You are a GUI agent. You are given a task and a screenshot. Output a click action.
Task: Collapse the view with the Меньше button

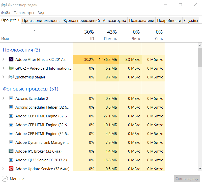13,179
